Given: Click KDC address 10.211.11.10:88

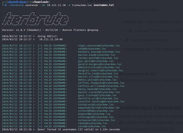Looking at the screenshot, I should click(51, 39).
